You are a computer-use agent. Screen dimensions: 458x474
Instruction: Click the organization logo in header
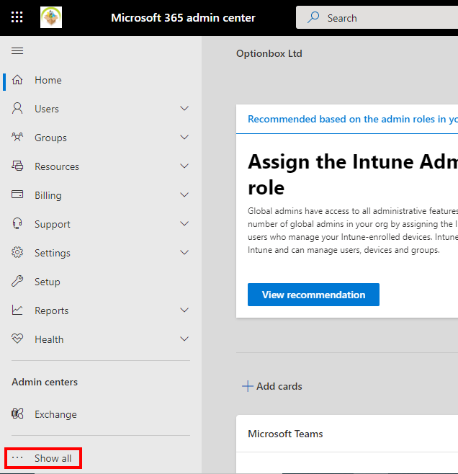[x=51, y=17]
